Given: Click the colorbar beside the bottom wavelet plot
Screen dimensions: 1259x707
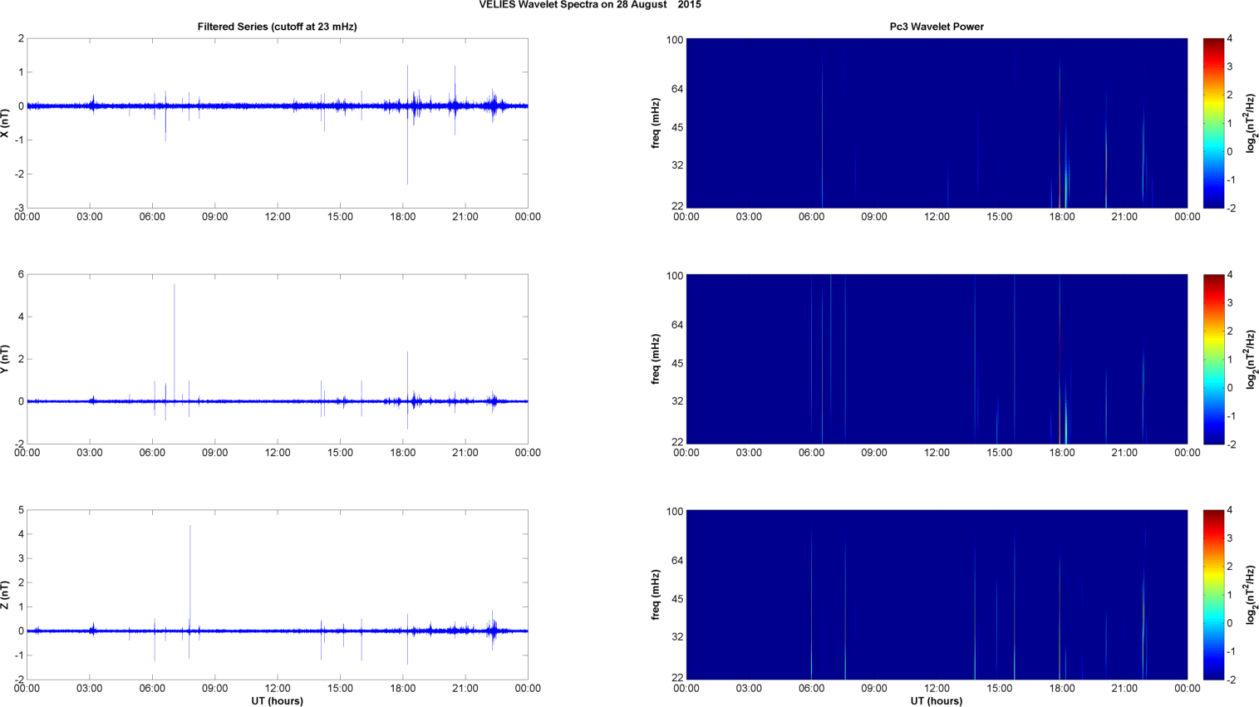Looking at the screenshot, I should (1213, 595).
